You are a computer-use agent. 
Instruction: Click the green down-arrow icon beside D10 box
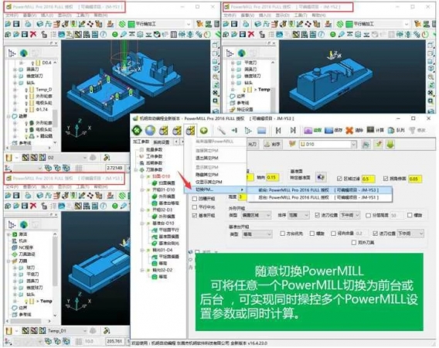coord(390,145)
